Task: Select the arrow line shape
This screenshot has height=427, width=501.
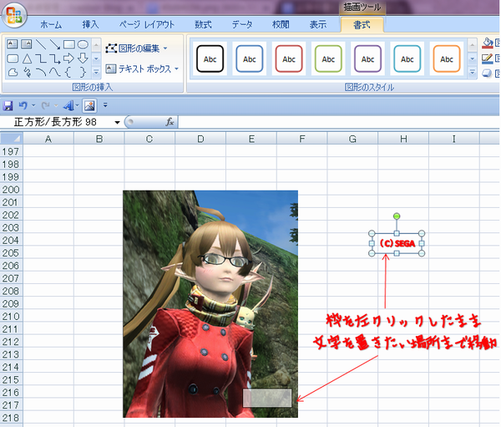Action: pyautogui.click(x=54, y=43)
